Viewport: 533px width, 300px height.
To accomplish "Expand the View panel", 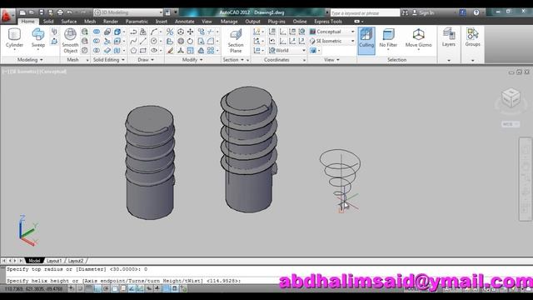I will click(331, 60).
